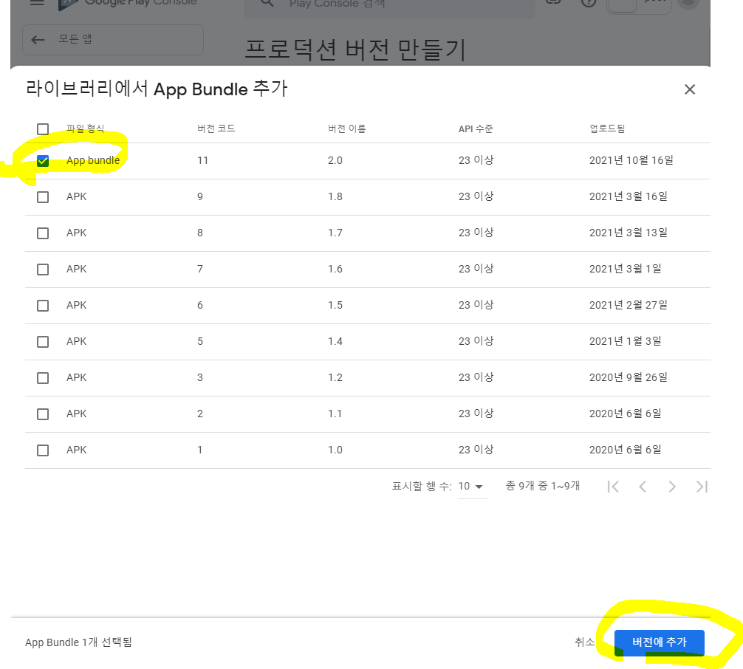Click upload date 2021년 3월 16일
Image resolution: width=743 pixels, height=669 pixels.
tap(629, 196)
